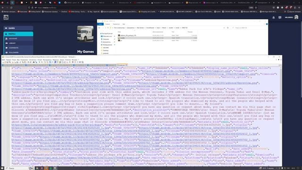Open COMMENTS in the mod.io sidebar
Screen dimensions: 302x170
18,48
